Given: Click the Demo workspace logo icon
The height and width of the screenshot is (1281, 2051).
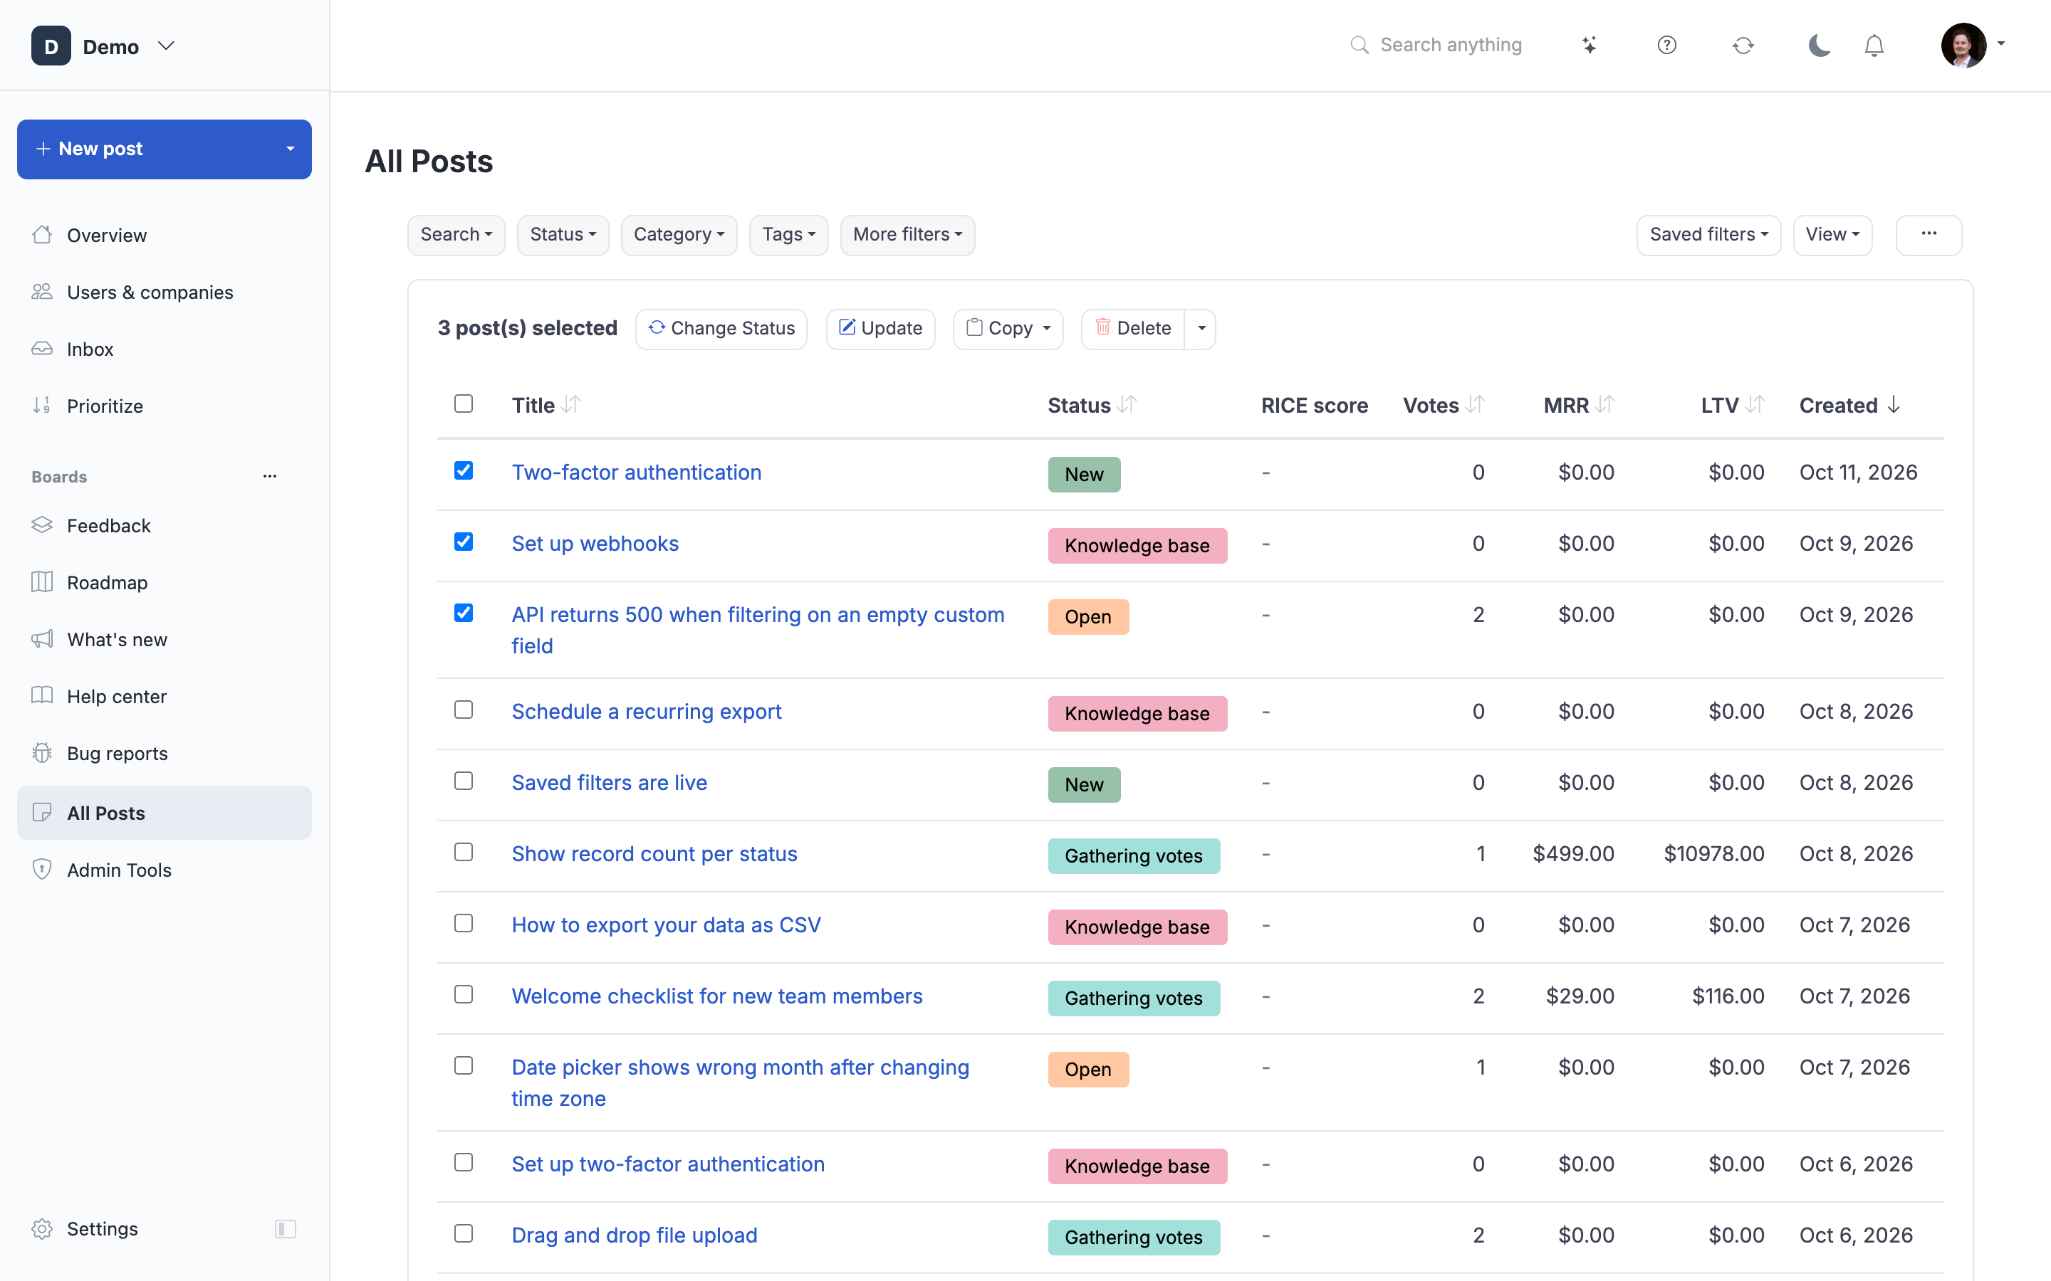Looking at the screenshot, I should point(51,46).
